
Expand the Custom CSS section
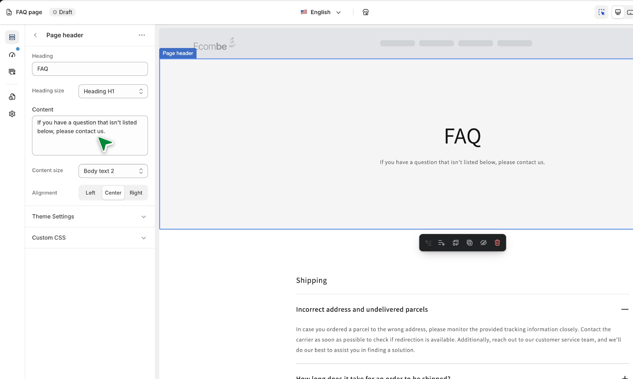pyautogui.click(x=90, y=238)
